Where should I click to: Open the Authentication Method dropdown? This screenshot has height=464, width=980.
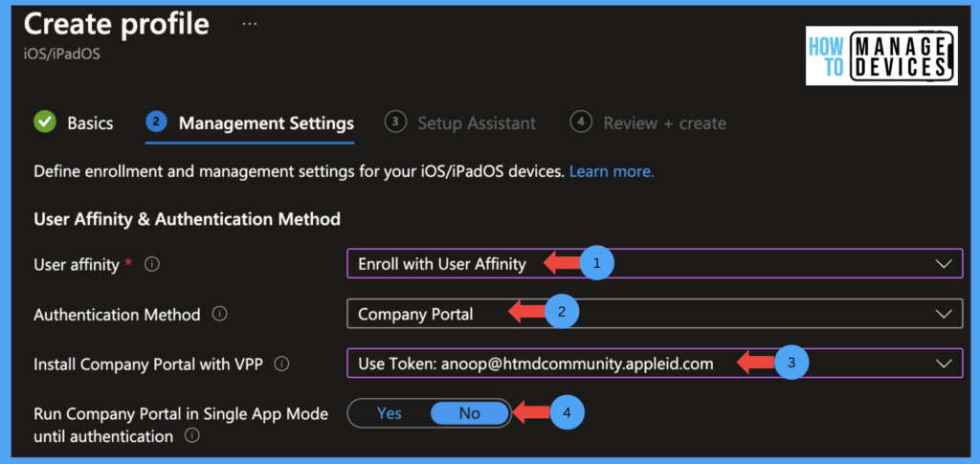pyautogui.click(x=655, y=314)
